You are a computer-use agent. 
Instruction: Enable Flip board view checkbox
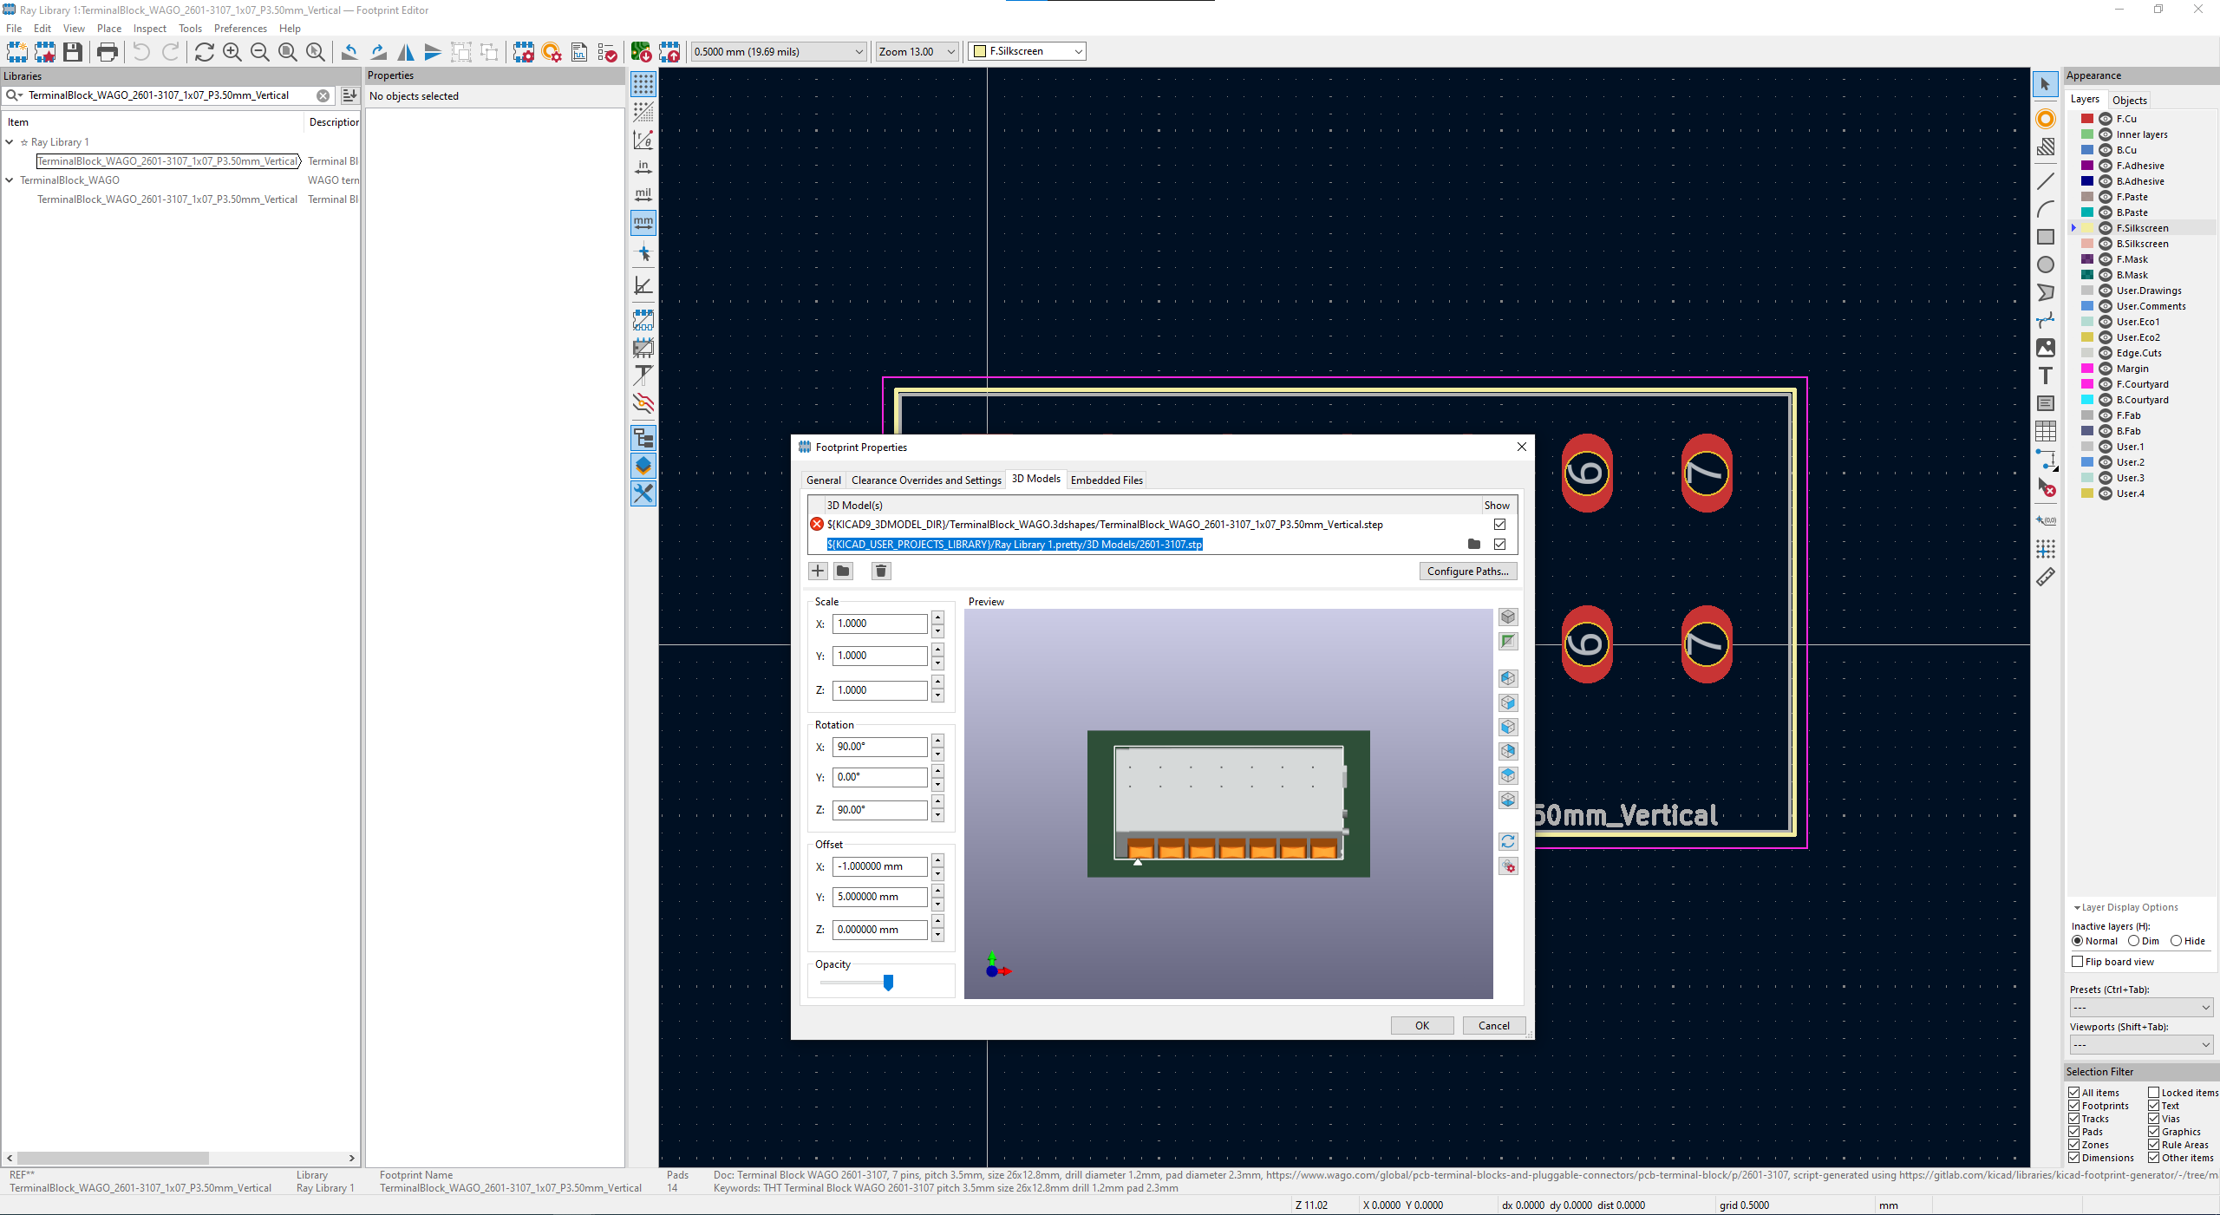pyautogui.click(x=2077, y=962)
